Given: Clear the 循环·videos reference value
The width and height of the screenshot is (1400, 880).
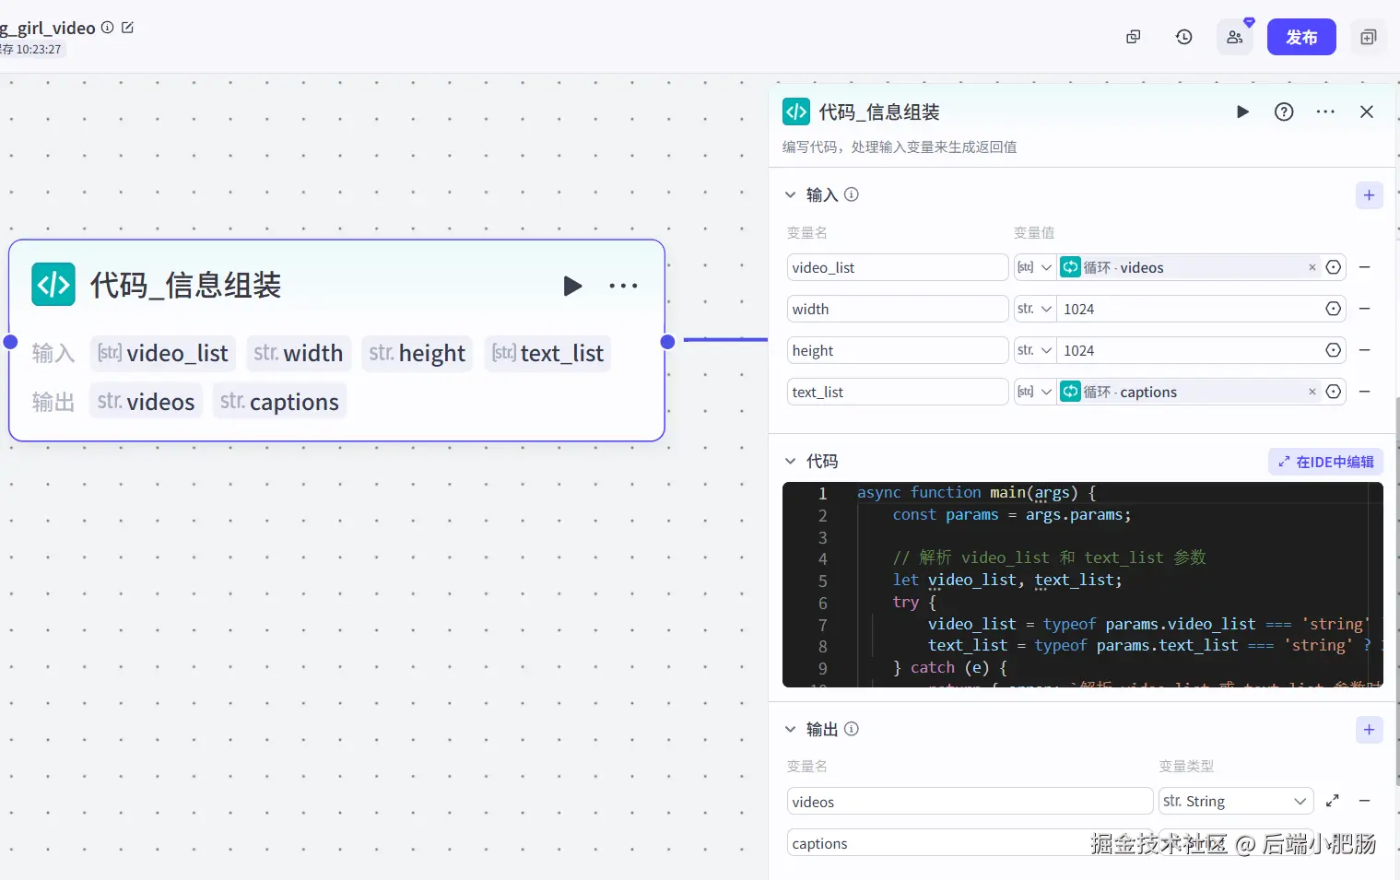Looking at the screenshot, I should click(1312, 267).
